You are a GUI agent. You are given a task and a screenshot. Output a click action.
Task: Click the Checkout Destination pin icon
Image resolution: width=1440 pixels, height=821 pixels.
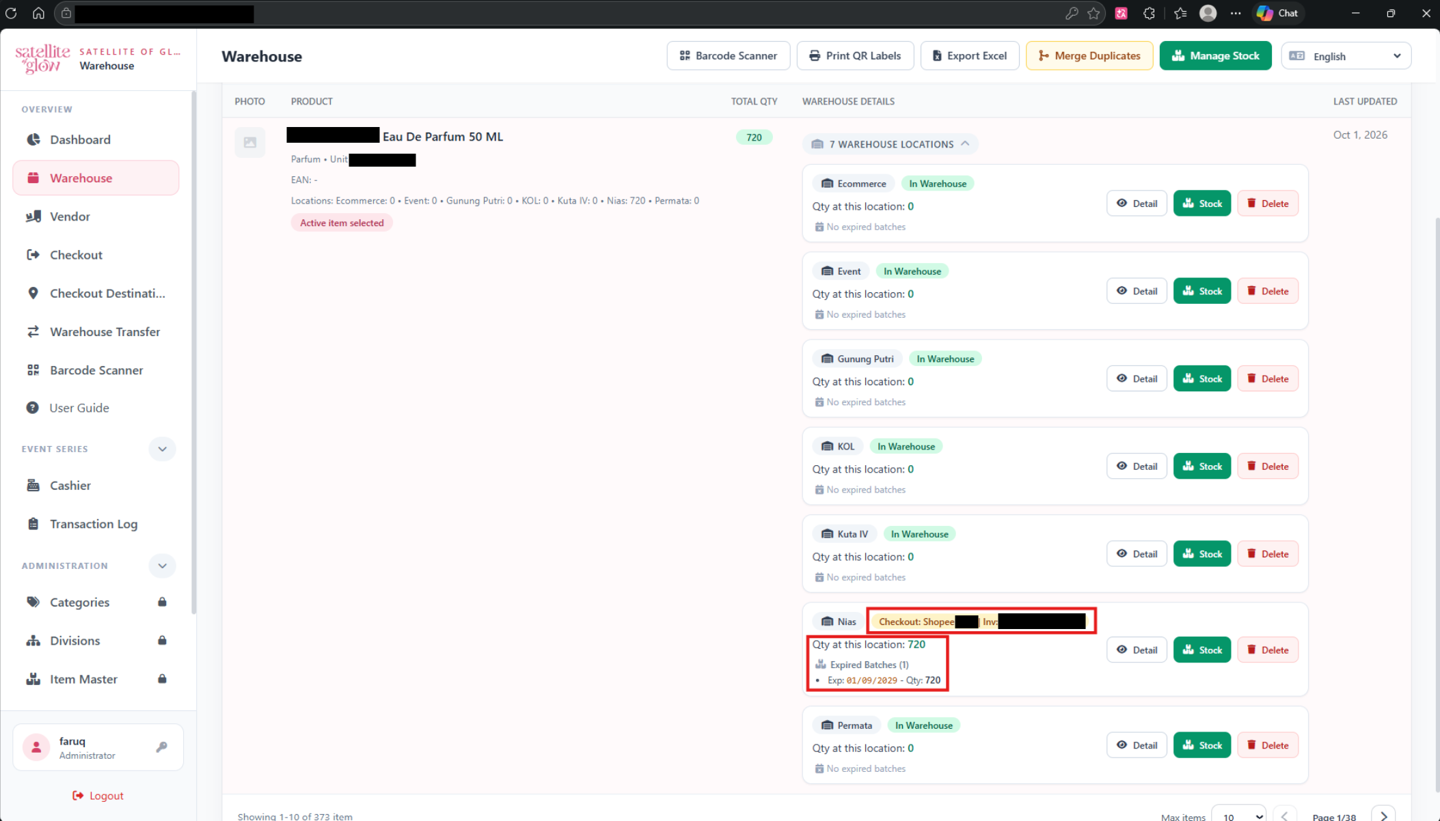(x=33, y=293)
